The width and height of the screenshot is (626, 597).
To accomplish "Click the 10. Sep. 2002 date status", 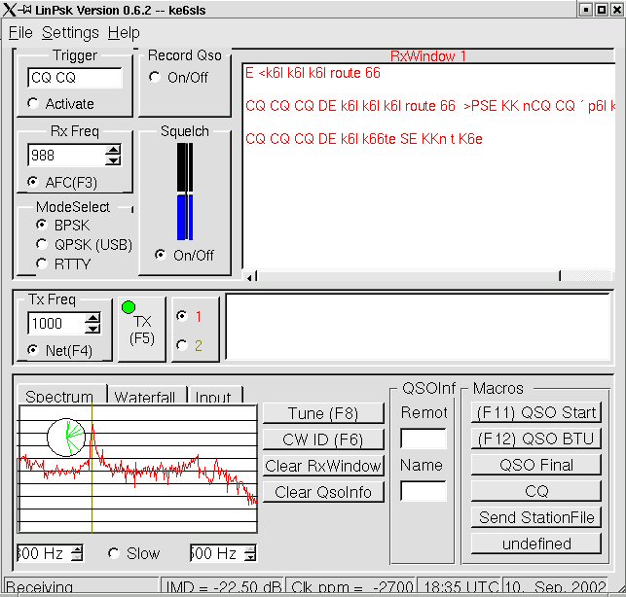I will coord(556,586).
